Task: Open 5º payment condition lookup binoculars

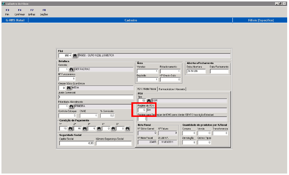Action: [127, 128]
